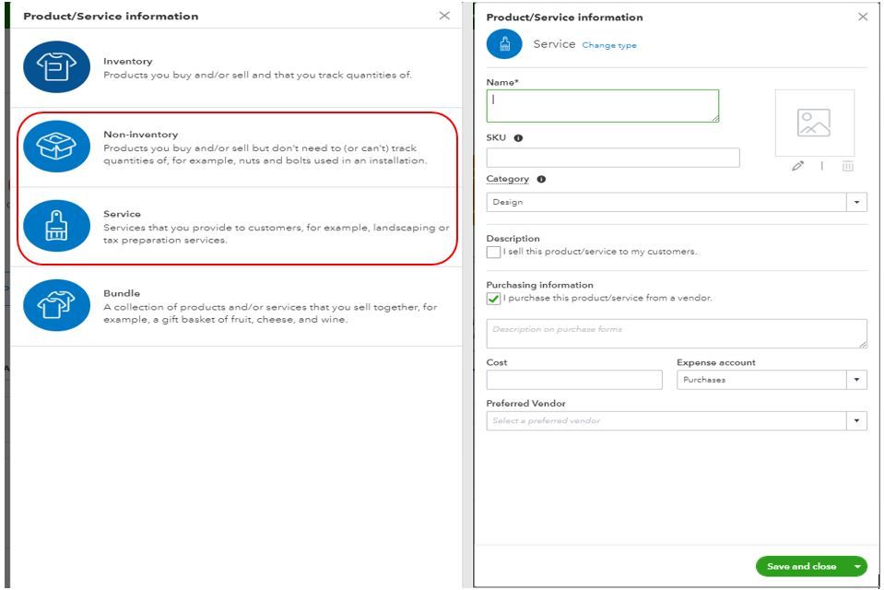Viewport: 884px width, 590px height.
Task: Open the Category dropdown showing Design
Action: coord(858,203)
